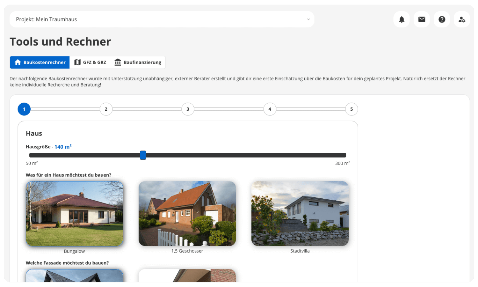Go to step 3 in the progress bar

(188, 109)
